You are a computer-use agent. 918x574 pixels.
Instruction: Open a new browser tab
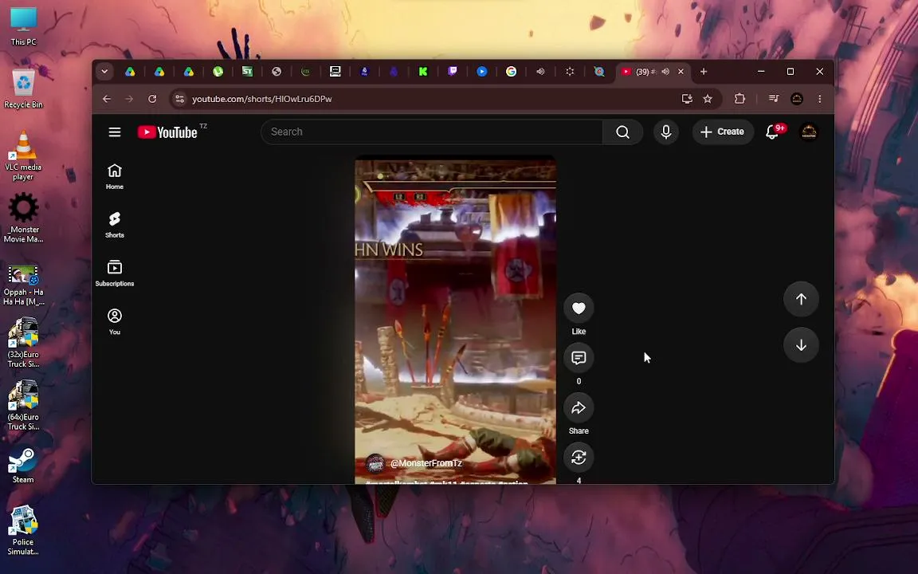pos(704,72)
